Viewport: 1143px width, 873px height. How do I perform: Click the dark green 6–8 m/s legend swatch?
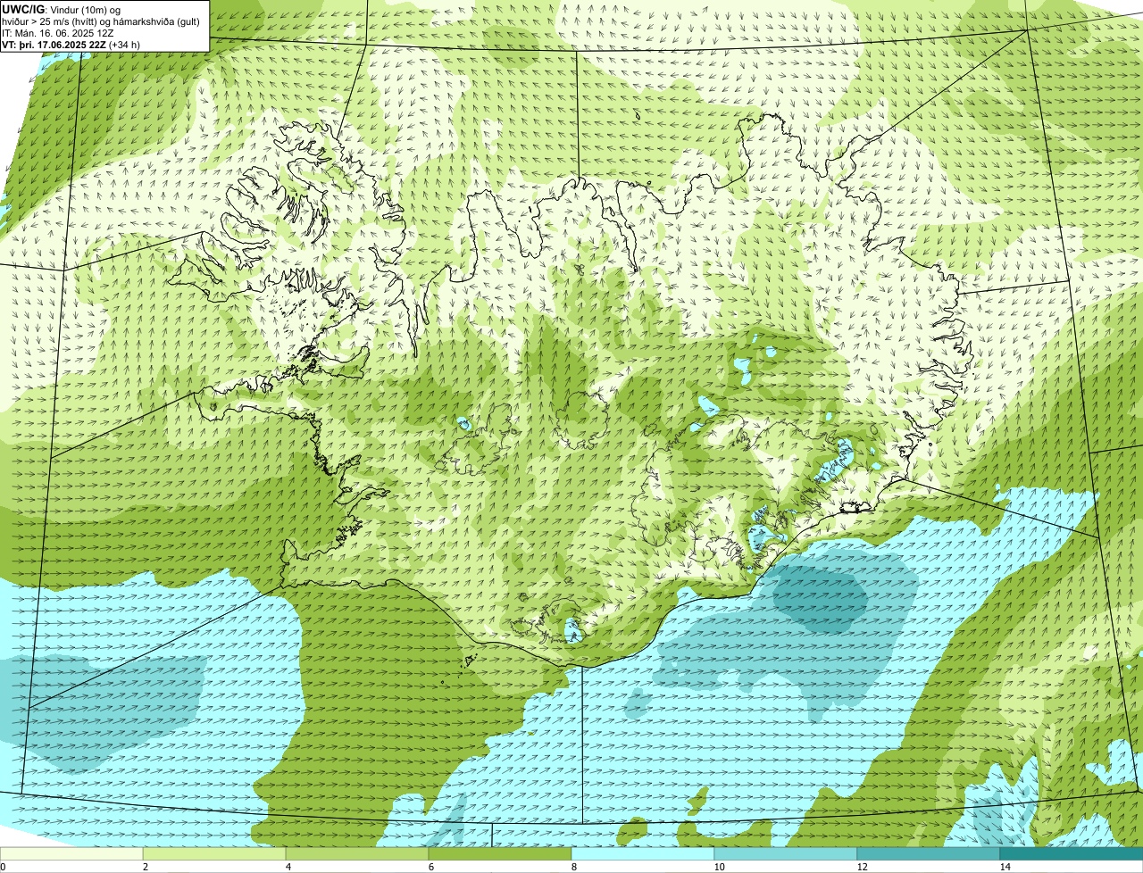click(x=500, y=853)
